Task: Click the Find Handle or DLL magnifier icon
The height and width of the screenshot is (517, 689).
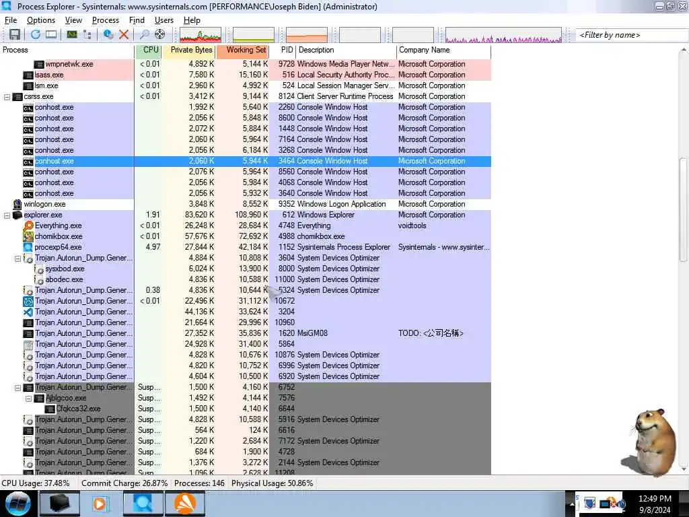Action: click(x=144, y=34)
